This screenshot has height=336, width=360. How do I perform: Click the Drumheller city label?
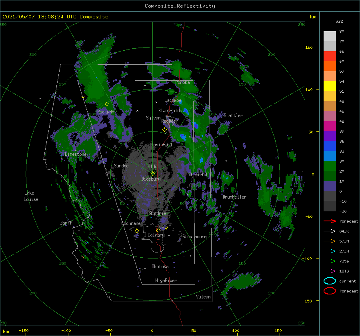click(234, 197)
